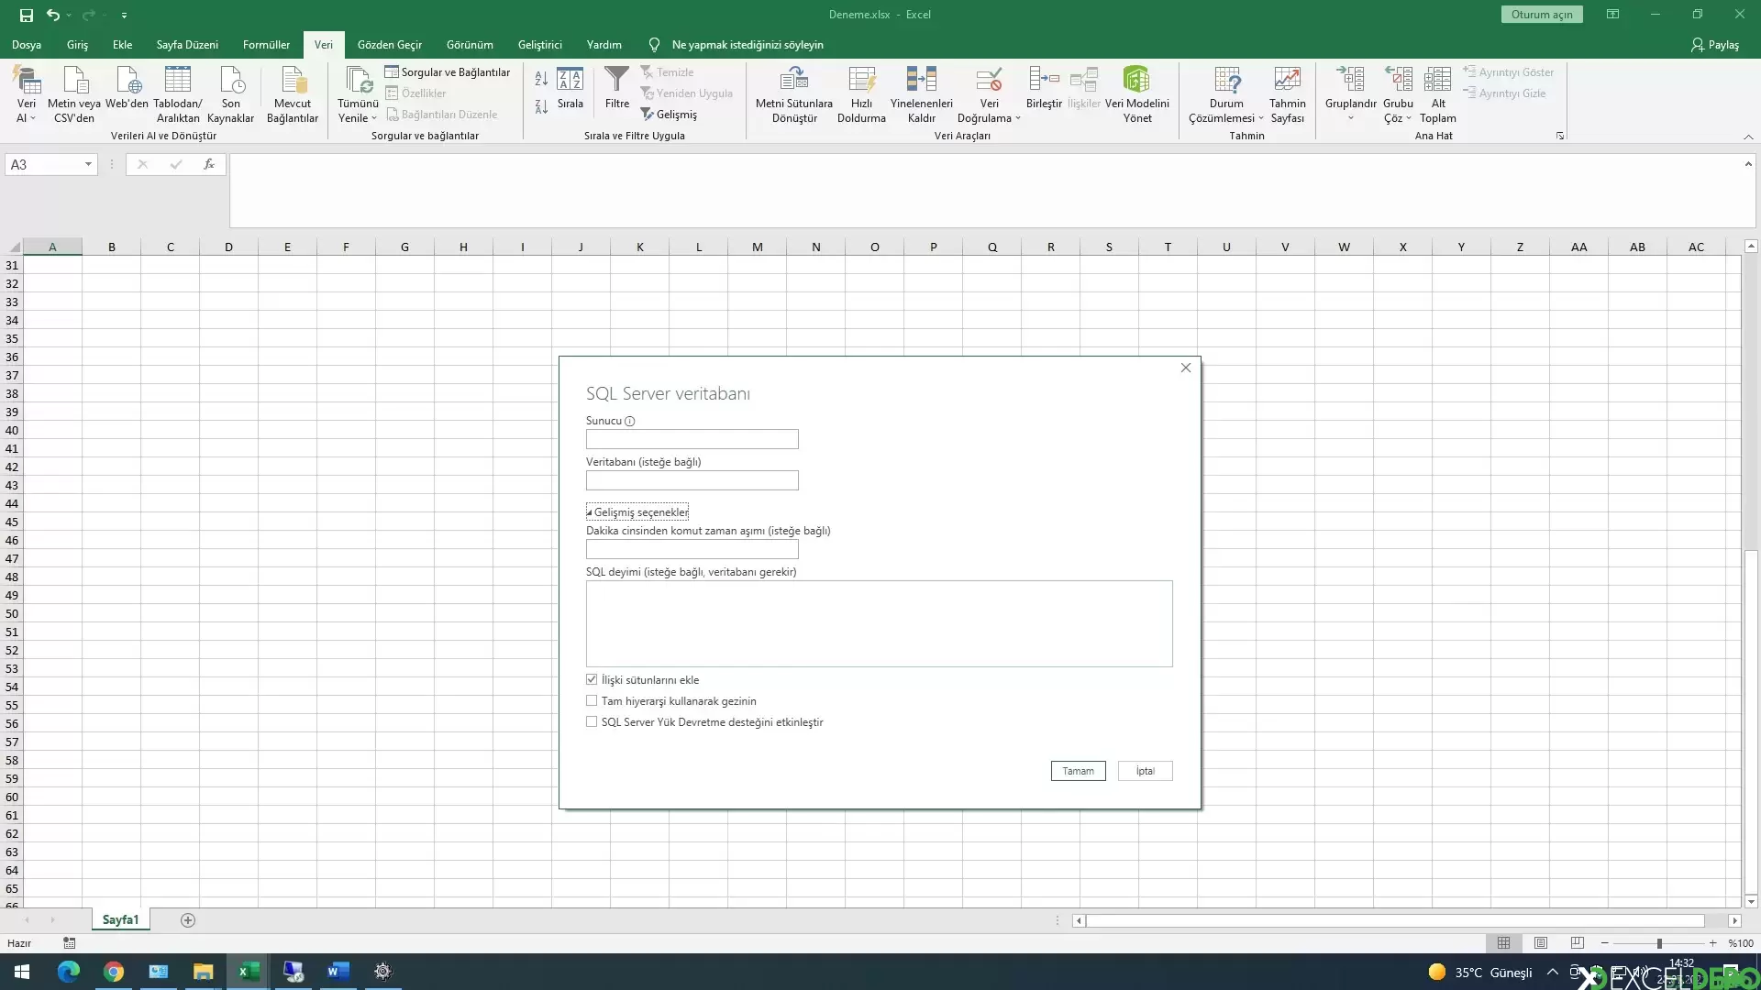The width and height of the screenshot is (1761, 990).
Task: Open Gruplandır dropdown
Action: point(1351,118)
